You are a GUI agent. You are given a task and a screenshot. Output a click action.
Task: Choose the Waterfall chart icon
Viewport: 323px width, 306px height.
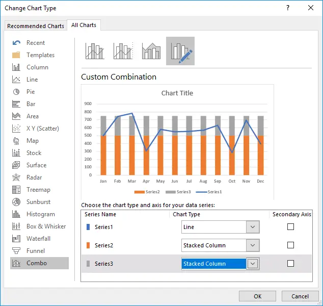[16, 239]
